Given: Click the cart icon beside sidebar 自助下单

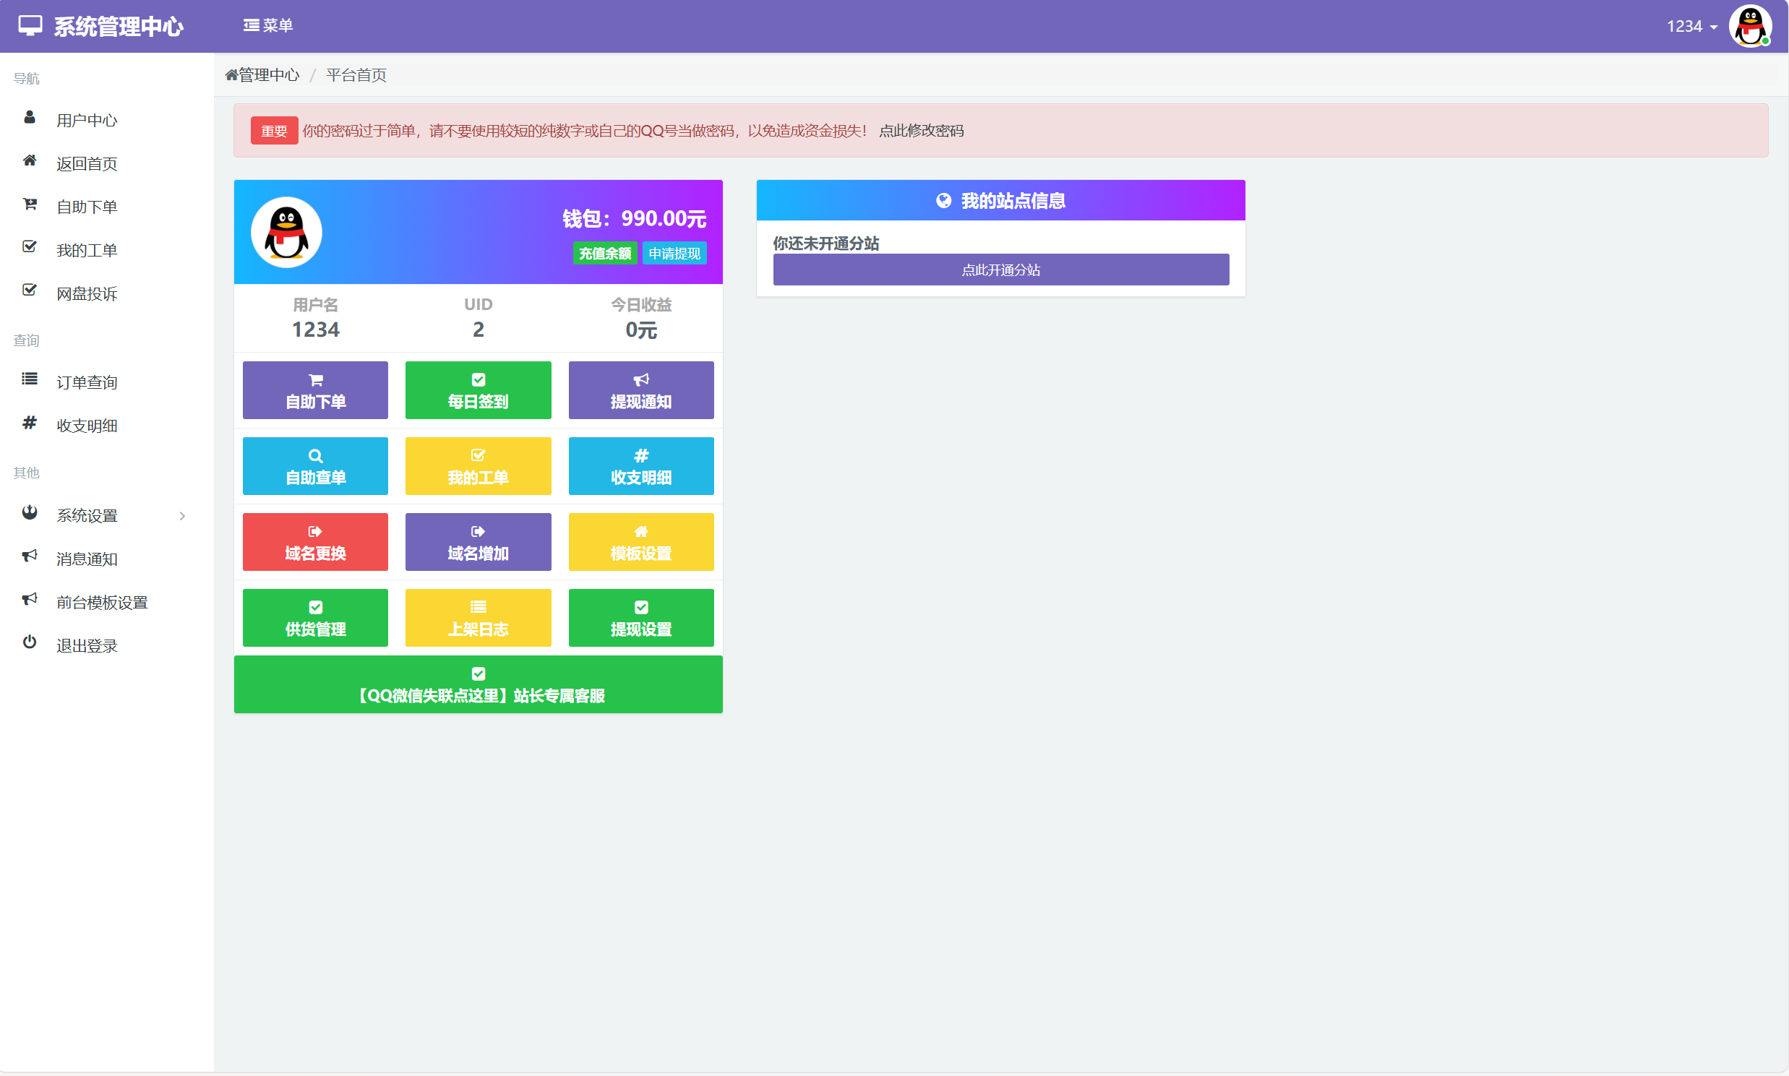Looking at the screenshot, I should 29,205.
